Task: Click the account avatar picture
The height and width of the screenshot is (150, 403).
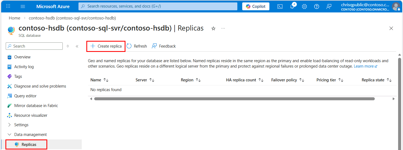Action: point(396,6)
